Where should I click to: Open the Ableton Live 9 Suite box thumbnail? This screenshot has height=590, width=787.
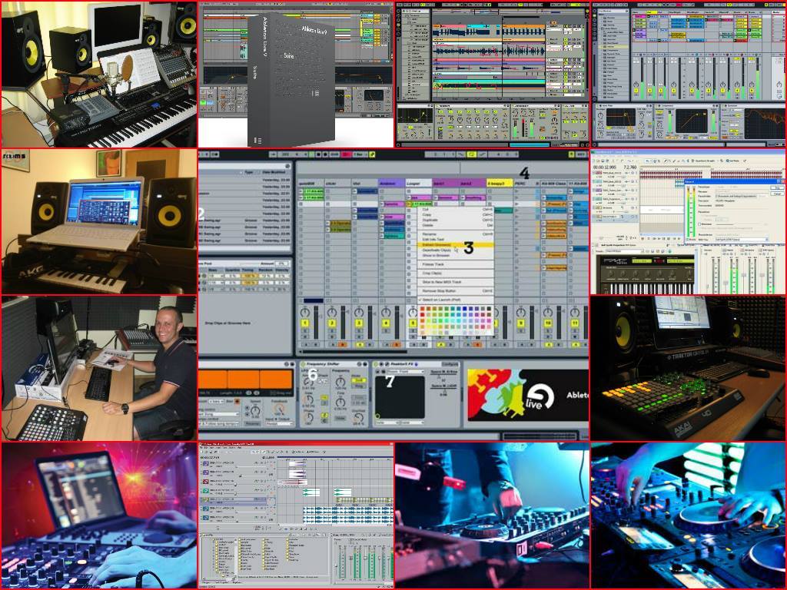tap(296, 75)
